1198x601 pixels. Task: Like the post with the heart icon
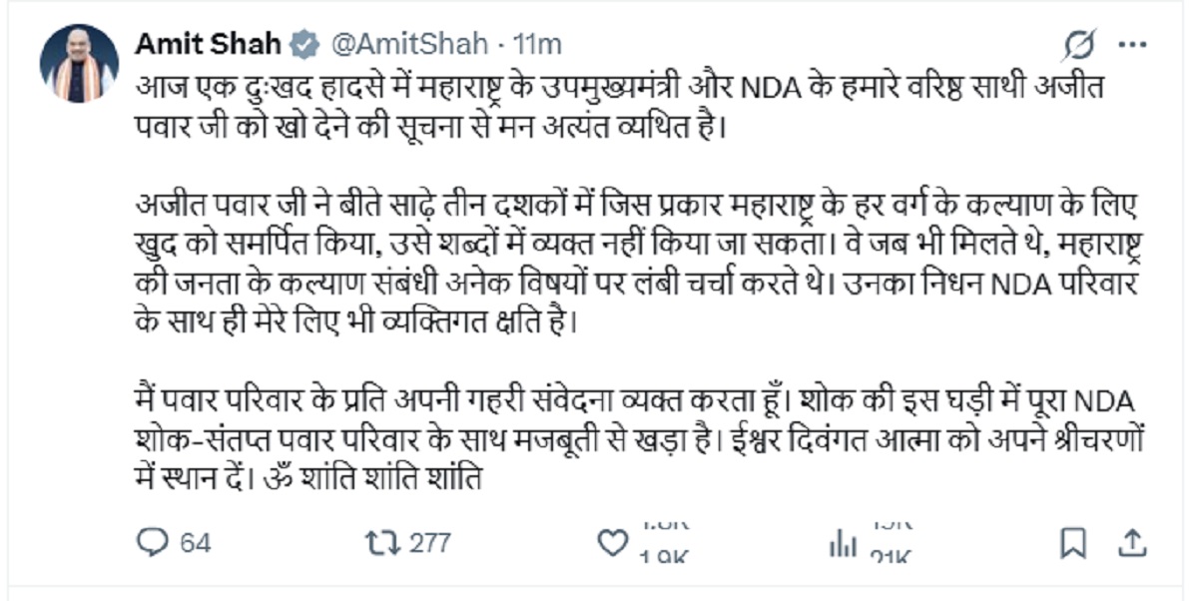pos(611,543)
